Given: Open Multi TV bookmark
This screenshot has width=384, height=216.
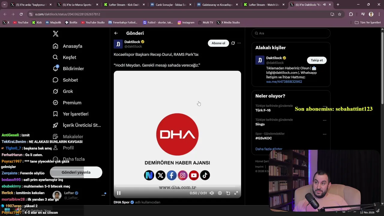Looking at the screenshot, I should pos(205,22).
